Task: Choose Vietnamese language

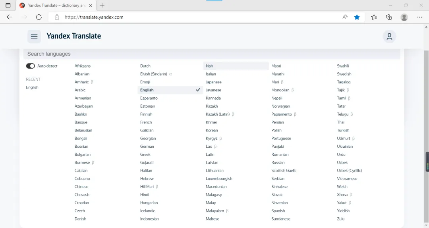Action: pos(347,179)
